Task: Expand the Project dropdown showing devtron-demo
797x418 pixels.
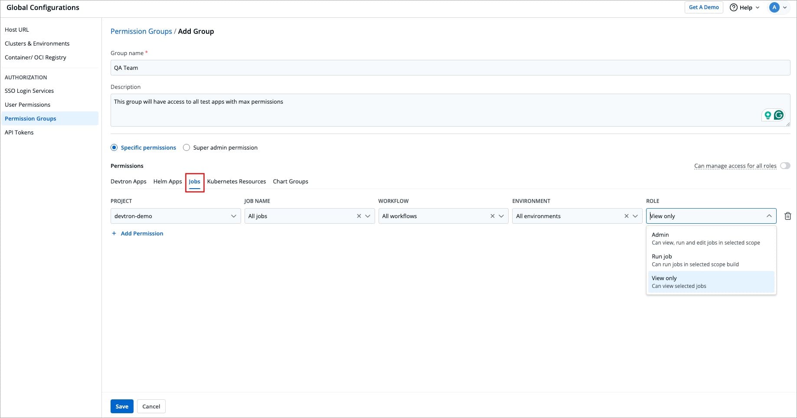Action: [233, 216]
